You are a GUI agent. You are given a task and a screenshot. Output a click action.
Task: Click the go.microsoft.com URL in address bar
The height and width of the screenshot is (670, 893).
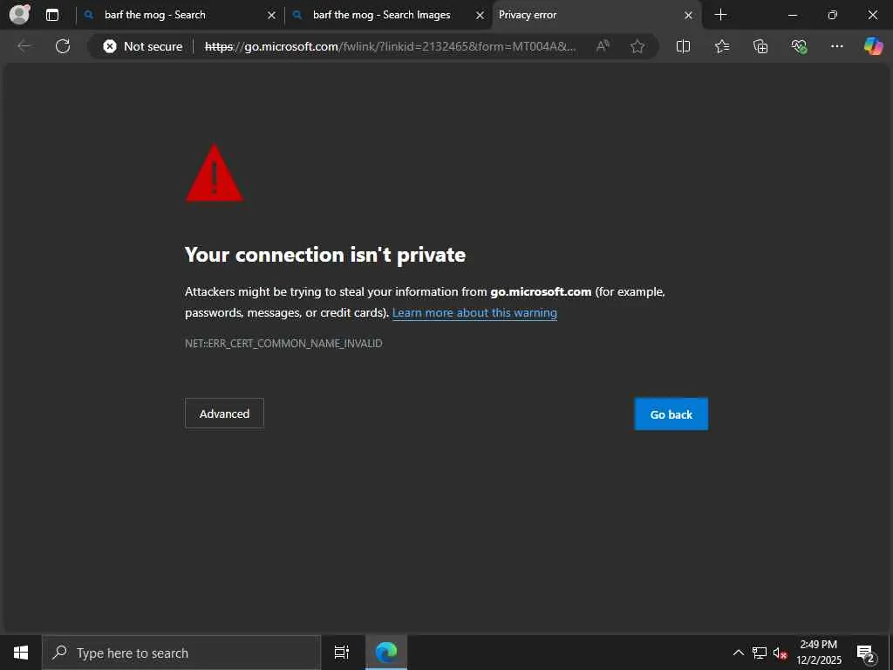pos(390,46)
